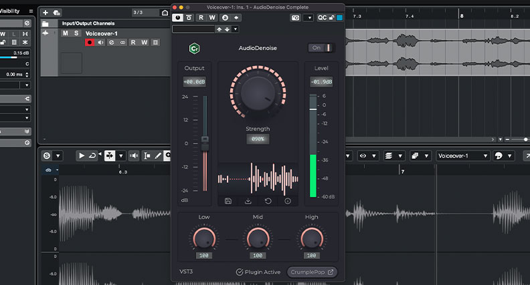
Task: Enable monitor speaker on Voiceover-1 track
Action: (x=101, y=43)
